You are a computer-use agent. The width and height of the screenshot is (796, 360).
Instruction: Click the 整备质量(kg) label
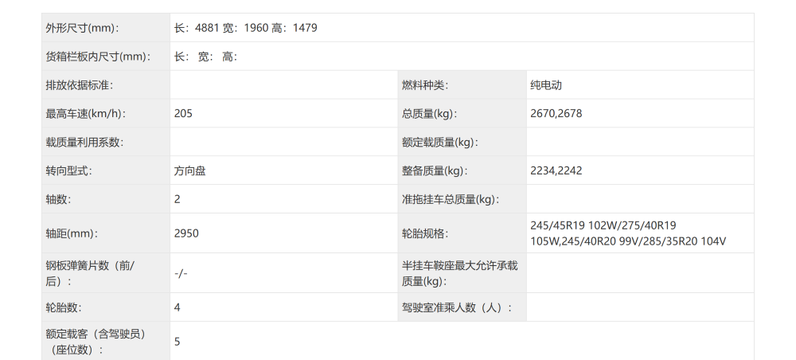(x=435, y=171)
